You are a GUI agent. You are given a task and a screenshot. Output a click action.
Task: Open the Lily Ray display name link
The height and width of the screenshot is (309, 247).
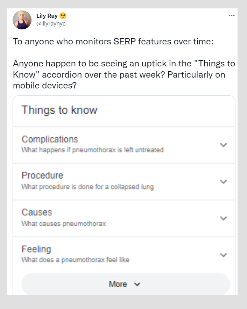(x=47, y=16)
